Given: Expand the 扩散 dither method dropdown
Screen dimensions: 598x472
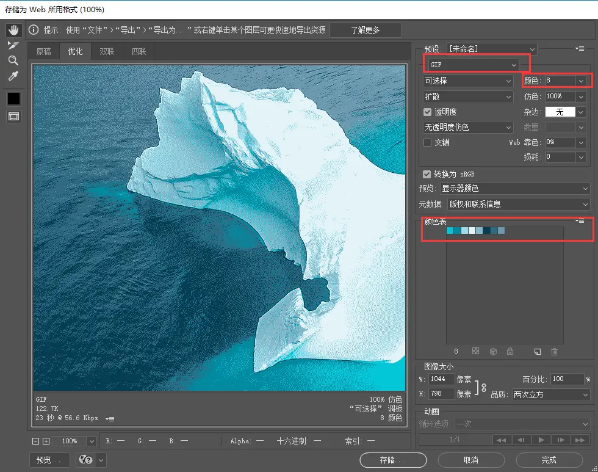Looking at the screenshot, I should (469, 96).
